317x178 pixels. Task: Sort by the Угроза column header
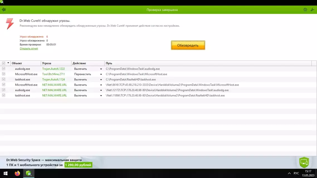[x=56, y=63]
